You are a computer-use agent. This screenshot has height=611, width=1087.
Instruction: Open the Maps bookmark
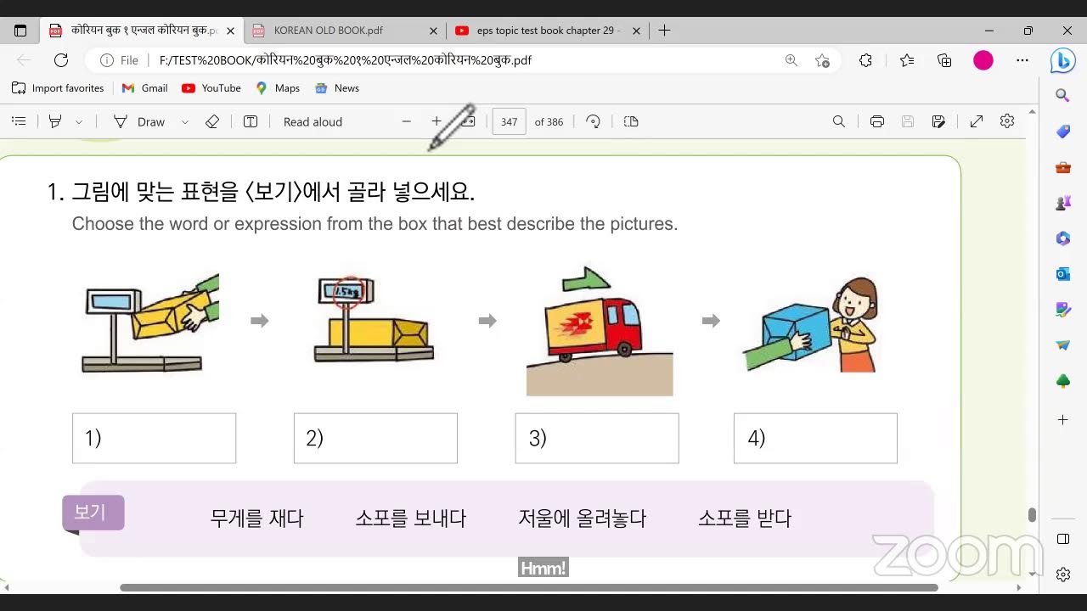tap(278, 88)
